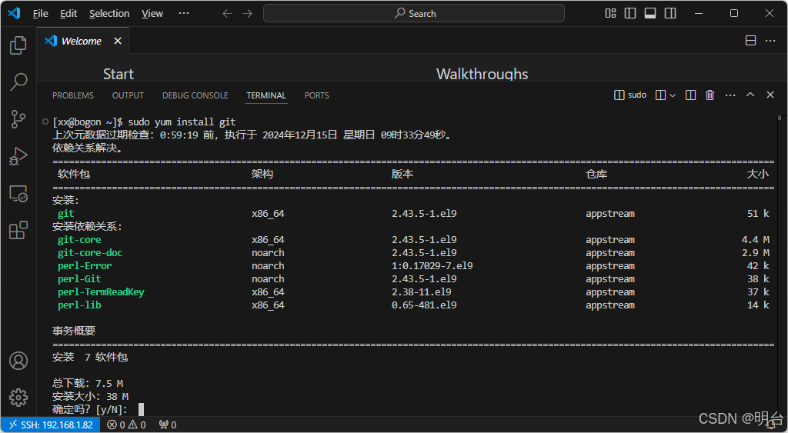The image size is (788, 433).
Task: Open the Extensions view
Action: pos(18,231)
